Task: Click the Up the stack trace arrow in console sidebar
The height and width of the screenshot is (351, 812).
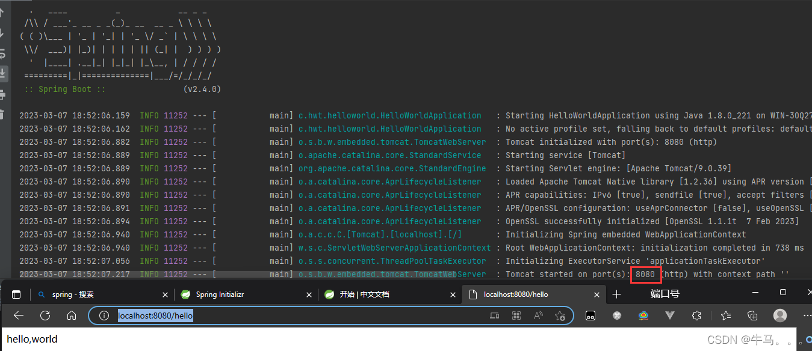Action: point(2,13)
